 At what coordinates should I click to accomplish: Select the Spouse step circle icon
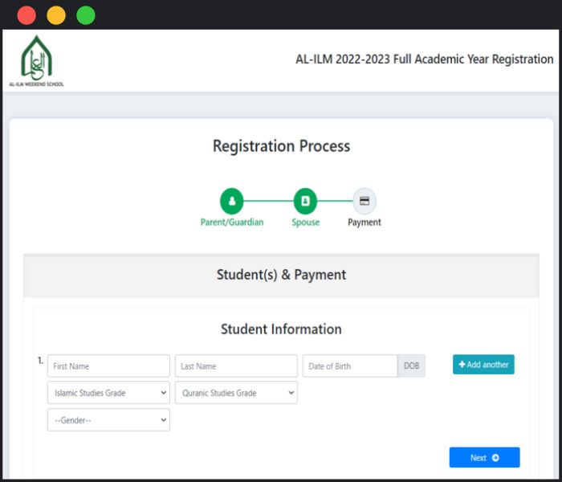(305, 201)
